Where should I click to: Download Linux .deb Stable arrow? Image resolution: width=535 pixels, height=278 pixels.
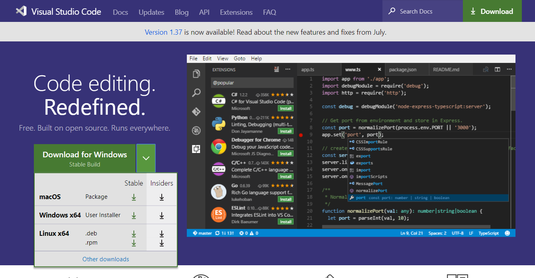tap(134, 233)
